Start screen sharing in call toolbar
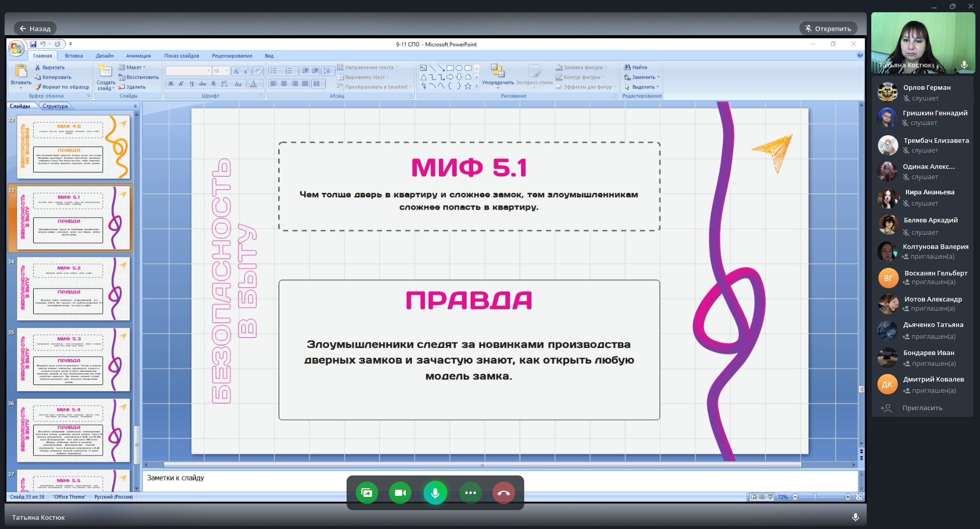The width and height of the screenshot is (980, 529). click(x=366, y=493)
